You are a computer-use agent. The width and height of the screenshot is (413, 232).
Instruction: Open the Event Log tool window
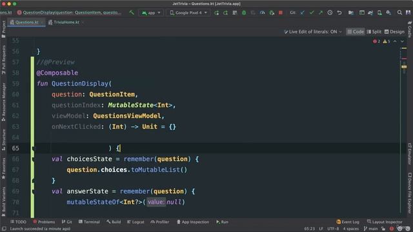[x=348, y=222]
